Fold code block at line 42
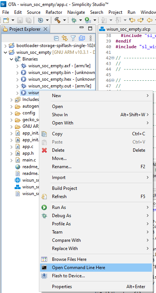Viewport: 156px width, 293px height. point(113,58)
